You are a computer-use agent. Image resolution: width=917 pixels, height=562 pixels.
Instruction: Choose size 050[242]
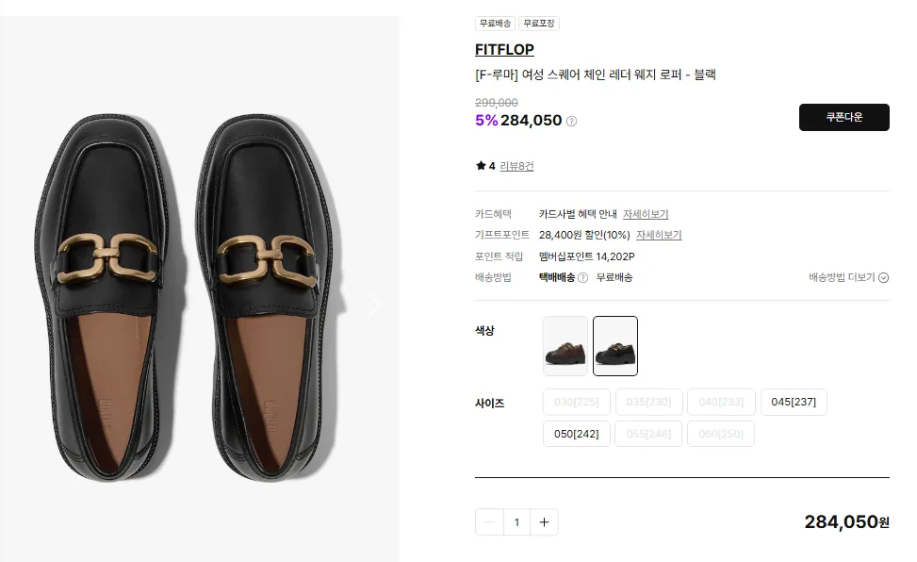click(x=576, y=434)
